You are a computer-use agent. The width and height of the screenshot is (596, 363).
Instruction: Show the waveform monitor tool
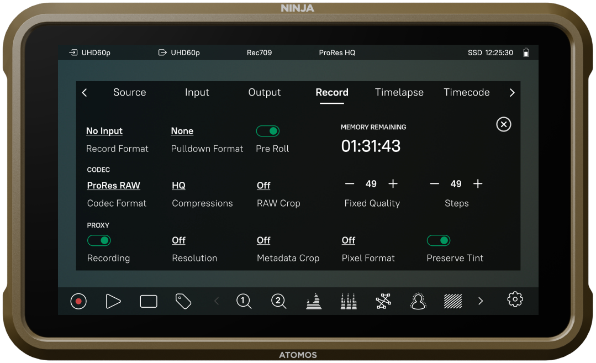[314, 301]
